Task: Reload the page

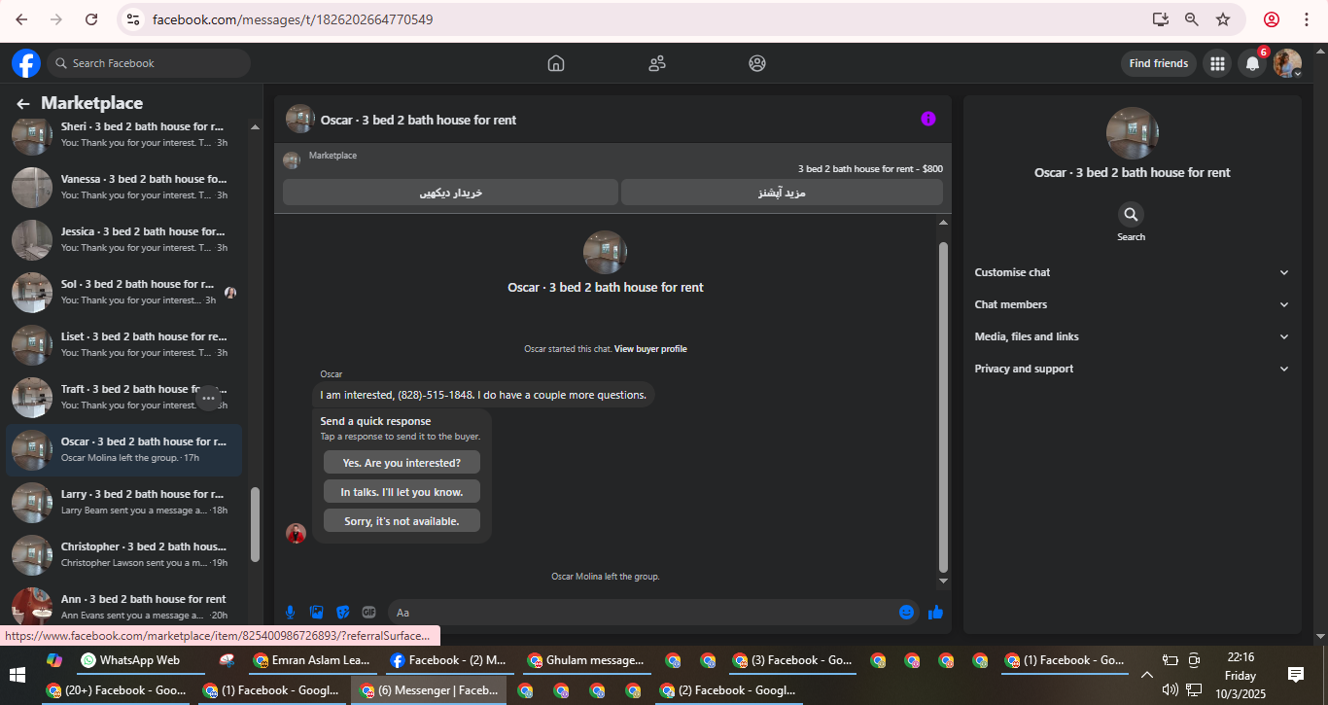Action: [x=91, y=19]
